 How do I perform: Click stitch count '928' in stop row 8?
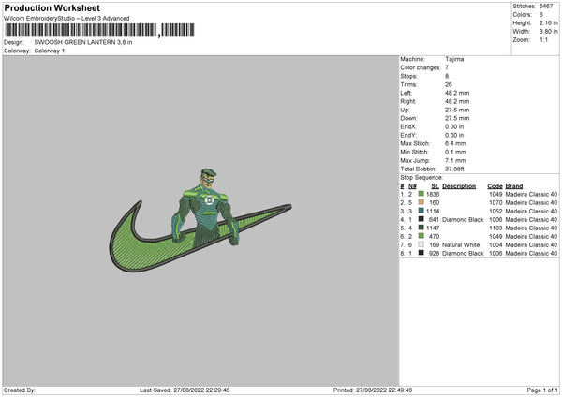(434, 254)
